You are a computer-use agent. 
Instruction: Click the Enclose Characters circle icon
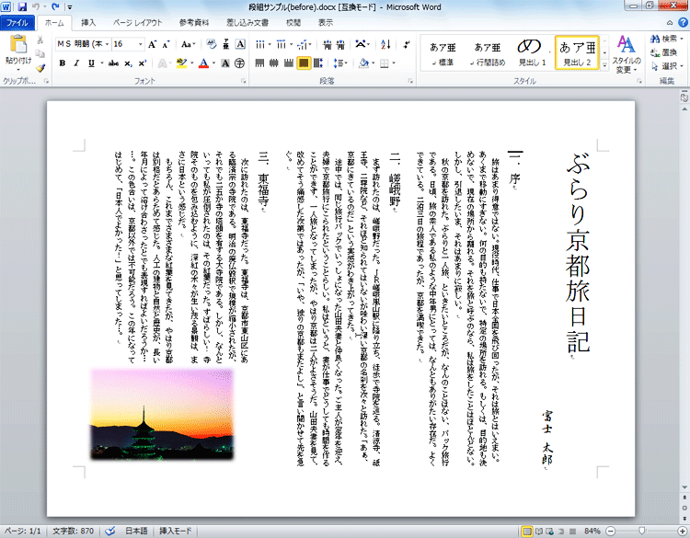pos(239,63)
